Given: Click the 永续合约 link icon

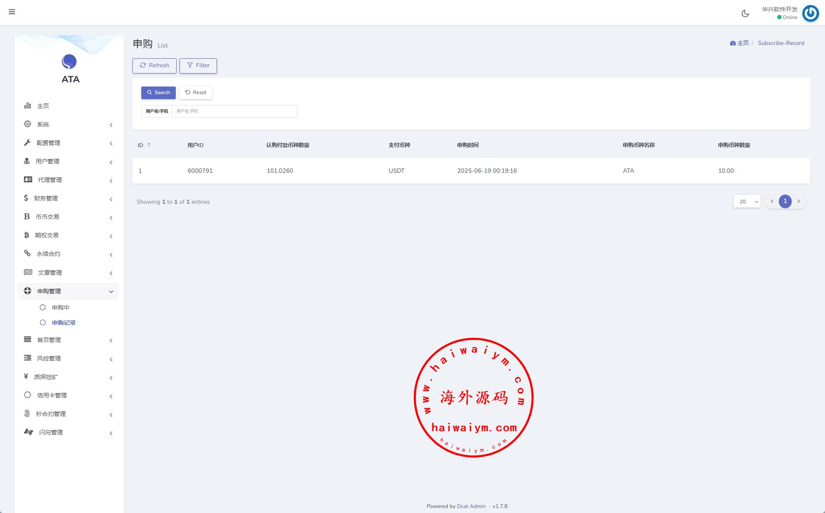Looking at the screenshot, I should [27, 253].
